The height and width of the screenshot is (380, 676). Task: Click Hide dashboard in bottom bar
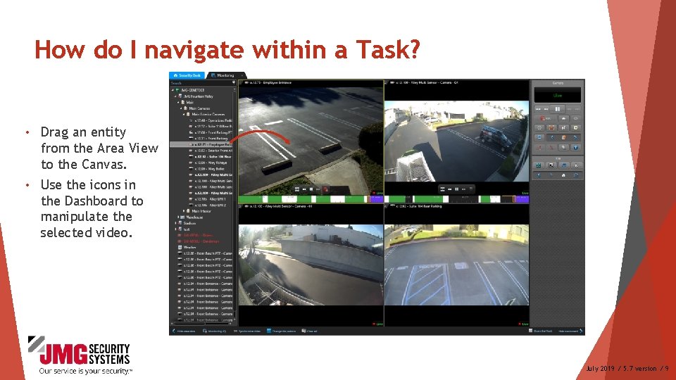point(570,331)
